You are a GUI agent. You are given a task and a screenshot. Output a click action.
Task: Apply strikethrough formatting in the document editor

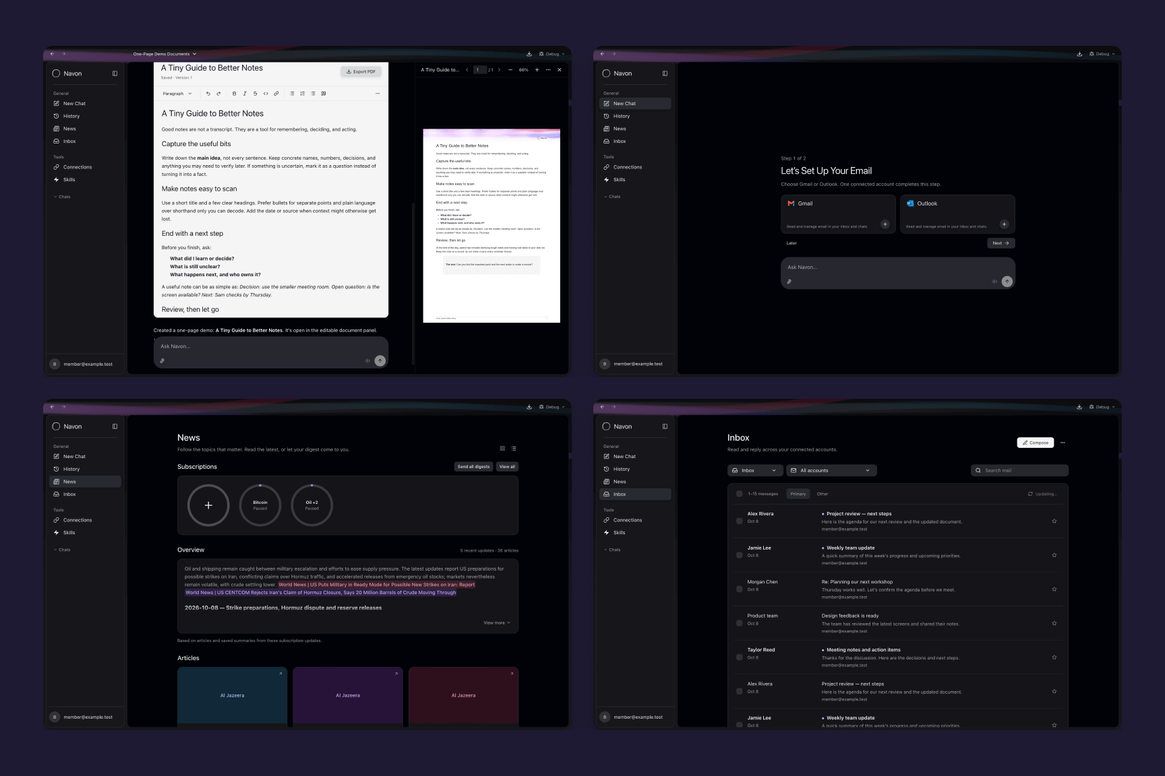click(x=255, y=94)
